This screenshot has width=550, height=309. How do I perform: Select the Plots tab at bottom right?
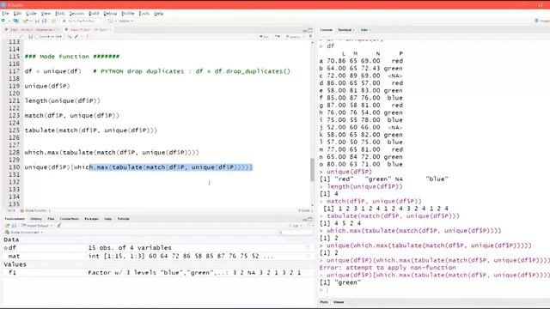(x=324, y=302)
